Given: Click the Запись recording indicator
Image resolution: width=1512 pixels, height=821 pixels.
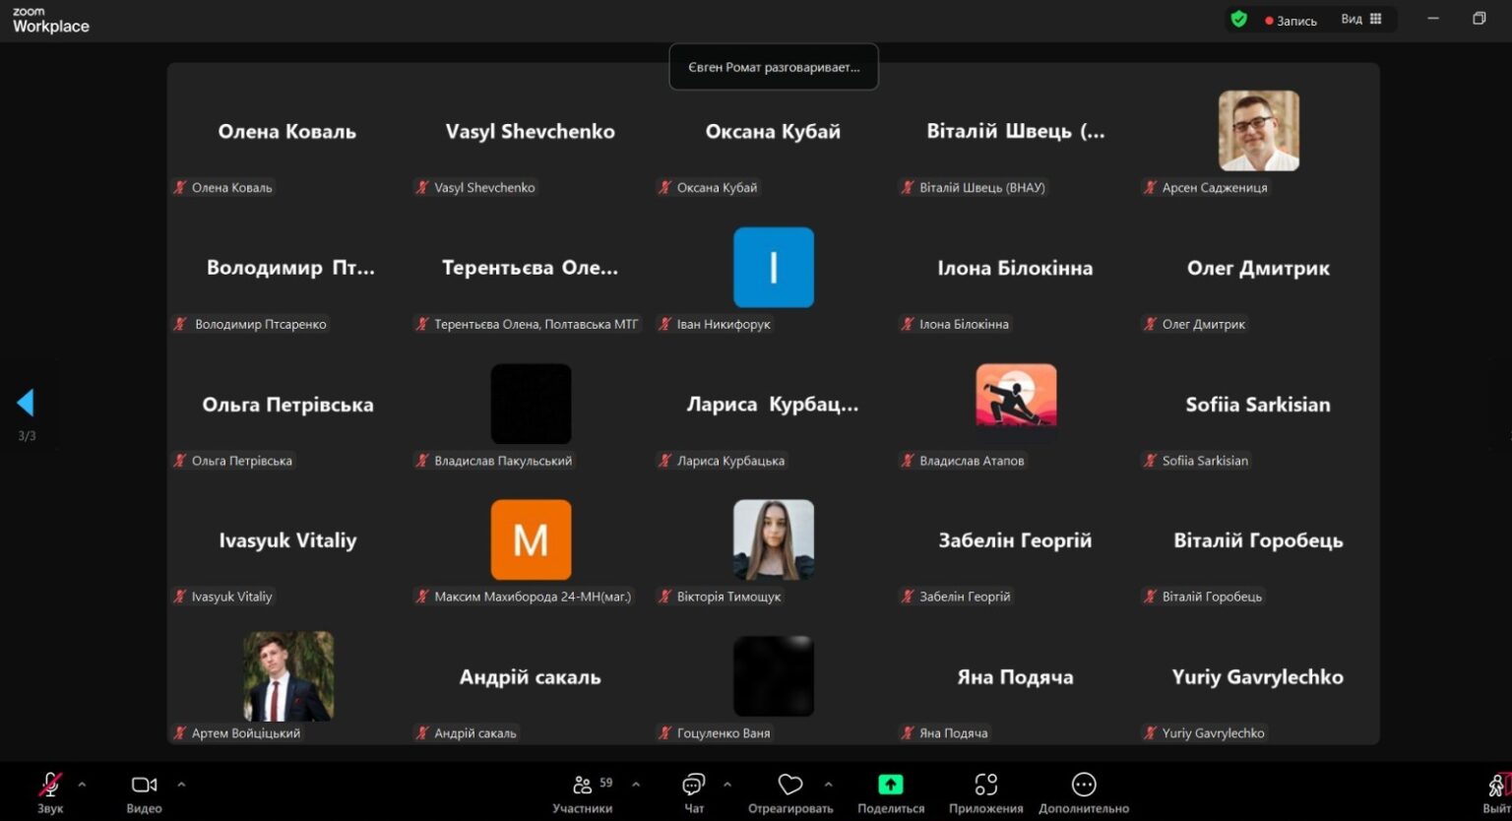Looking at the screenshot, I should (x=1291, y=20).
